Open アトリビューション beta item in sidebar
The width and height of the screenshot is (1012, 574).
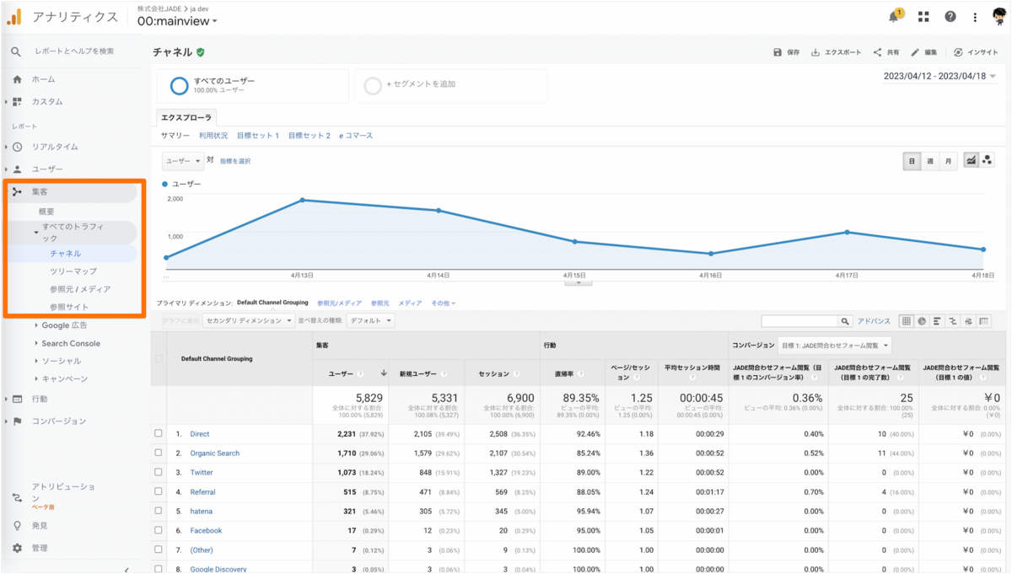(56, 496)
